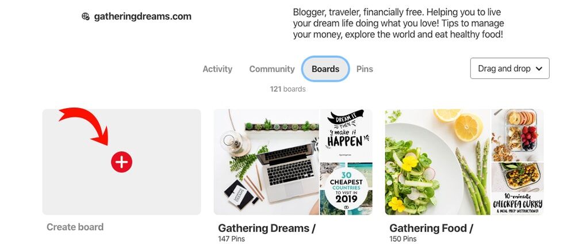Click the empty gray Create board tile
575x252 pixels.
[x=121, y=162]
